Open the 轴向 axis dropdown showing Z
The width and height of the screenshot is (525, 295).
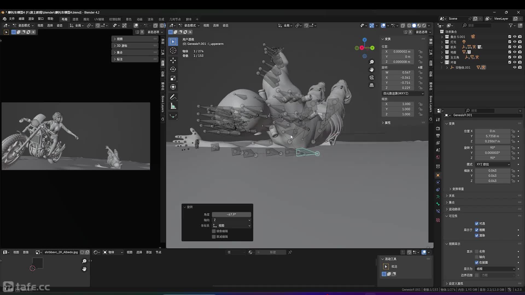click(232, 220)
